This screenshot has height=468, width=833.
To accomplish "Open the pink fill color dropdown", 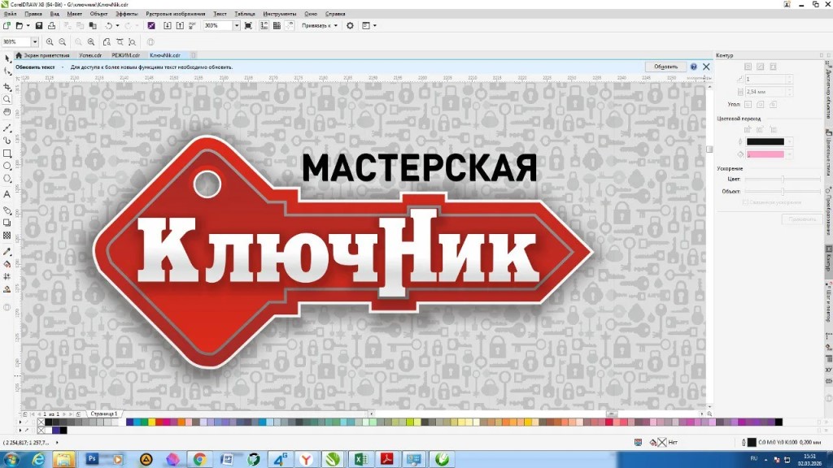I will (789, 154).
